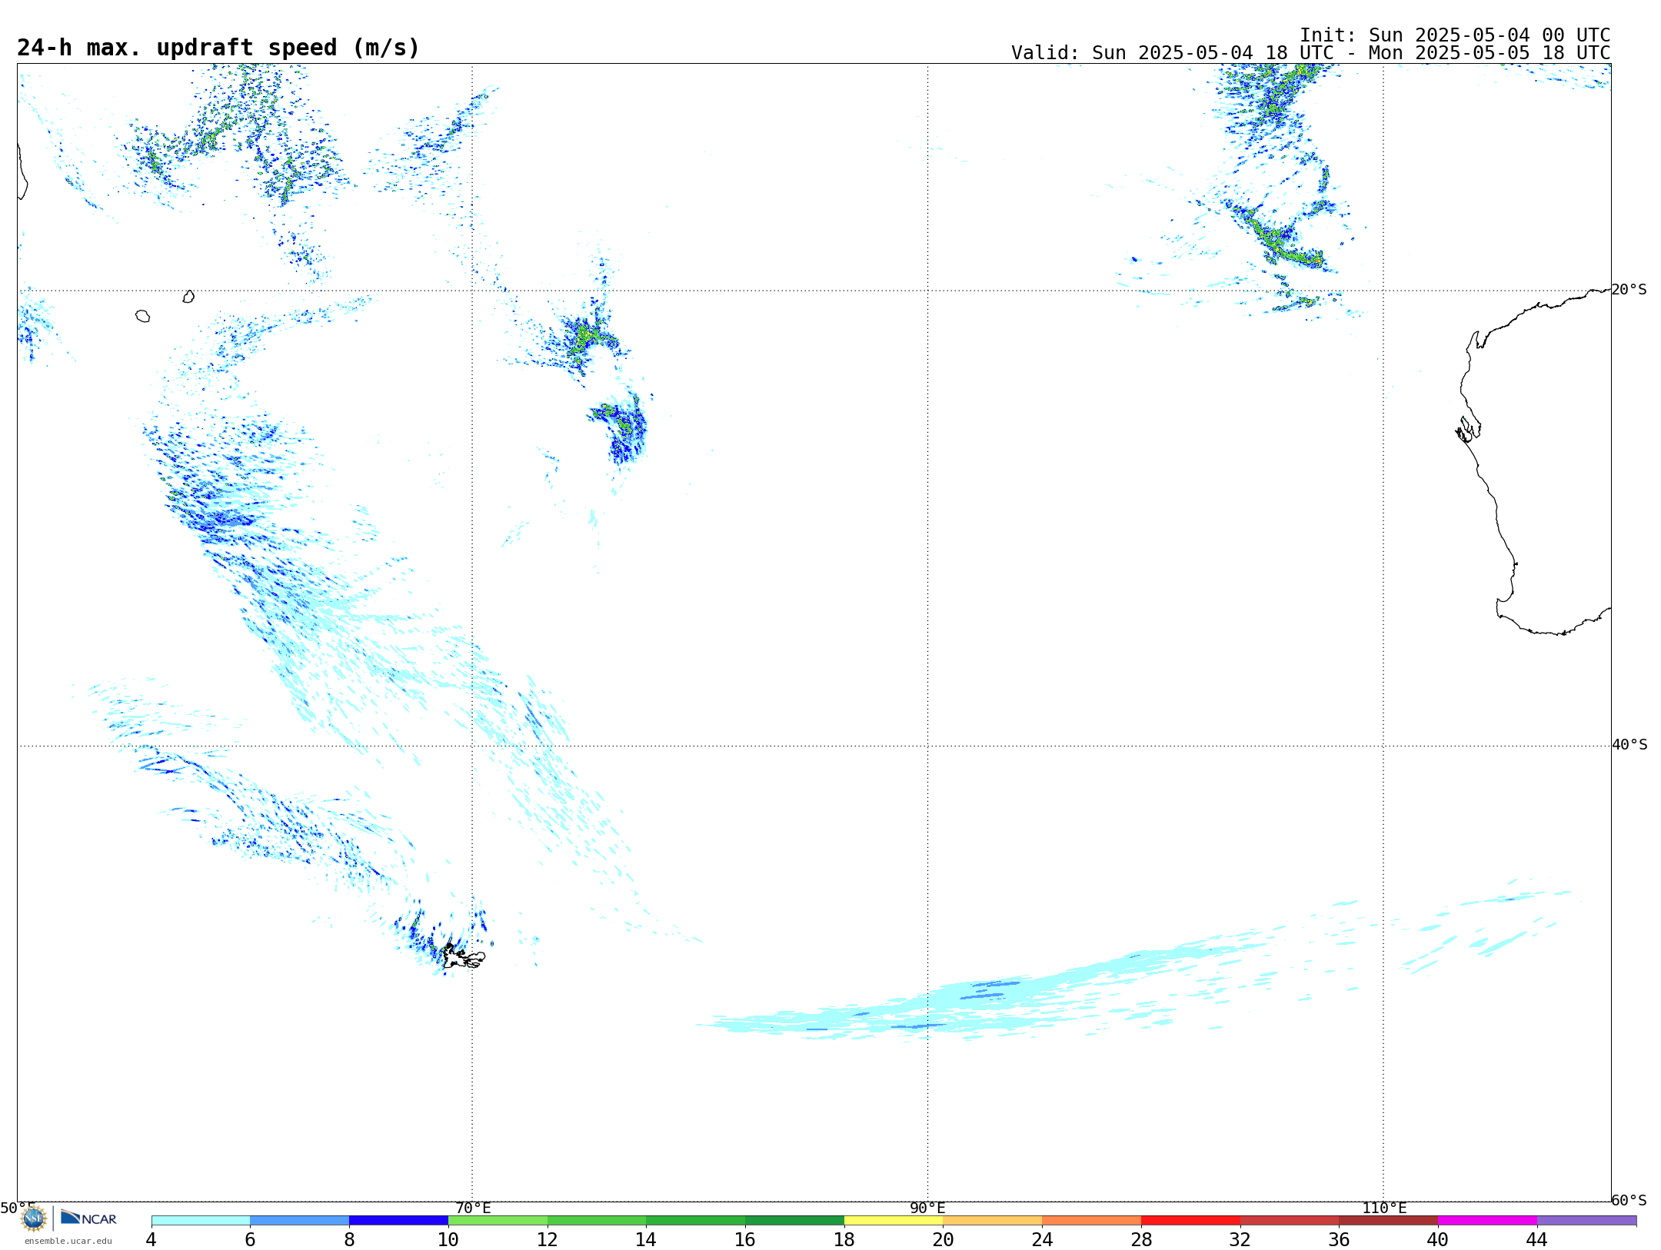
Task: Click the 90°E longitude label
Action: tap(927, 1208)
